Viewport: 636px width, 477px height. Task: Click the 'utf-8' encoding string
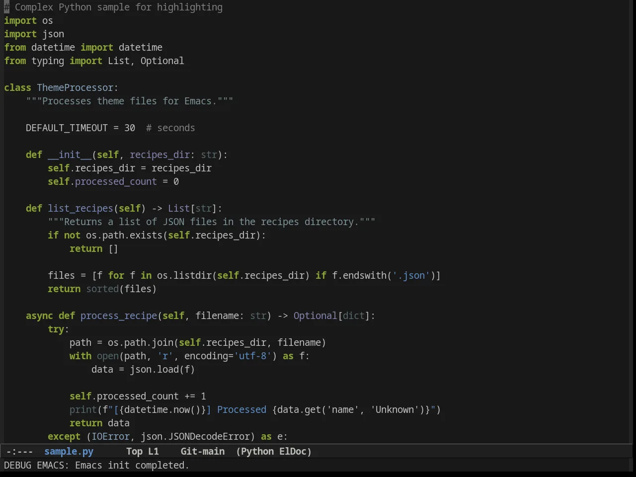[252, 356]
